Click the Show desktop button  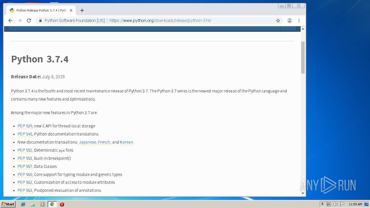coord(367,204)
